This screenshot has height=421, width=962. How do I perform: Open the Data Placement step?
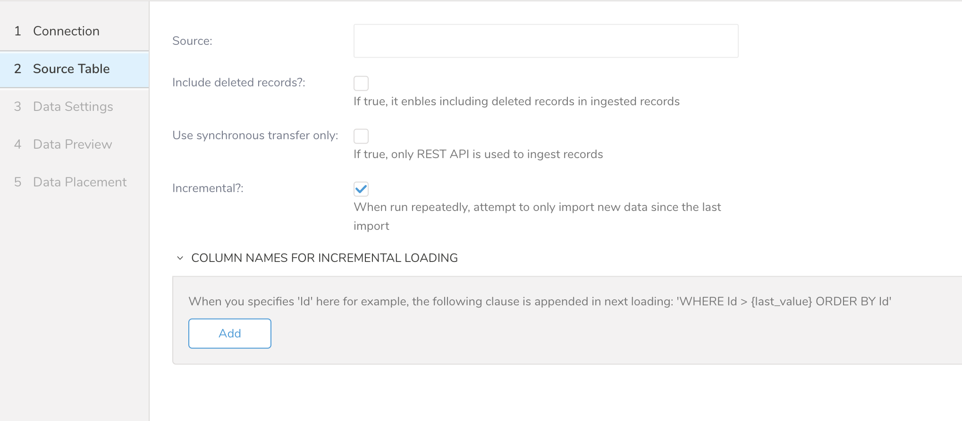coord(79,182)
